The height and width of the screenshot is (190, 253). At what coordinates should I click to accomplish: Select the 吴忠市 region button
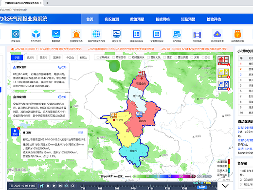tap(44, 57)
